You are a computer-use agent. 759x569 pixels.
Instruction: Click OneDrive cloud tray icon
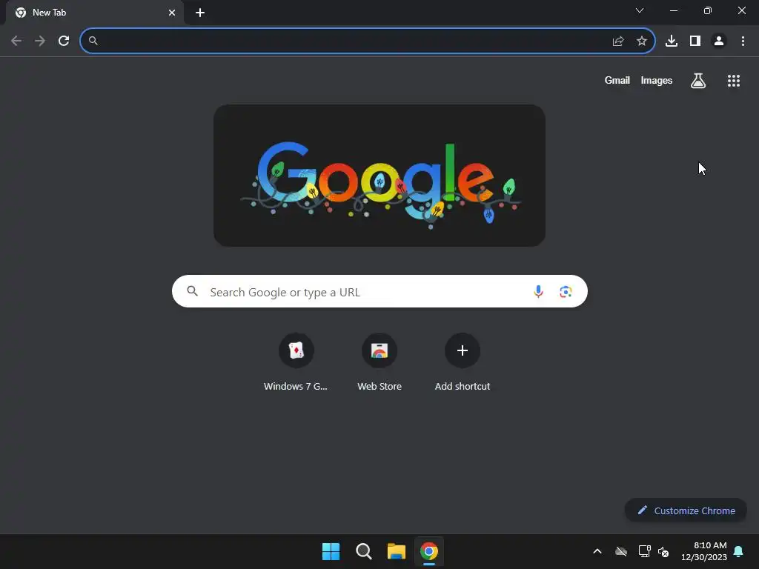(621, 551)
